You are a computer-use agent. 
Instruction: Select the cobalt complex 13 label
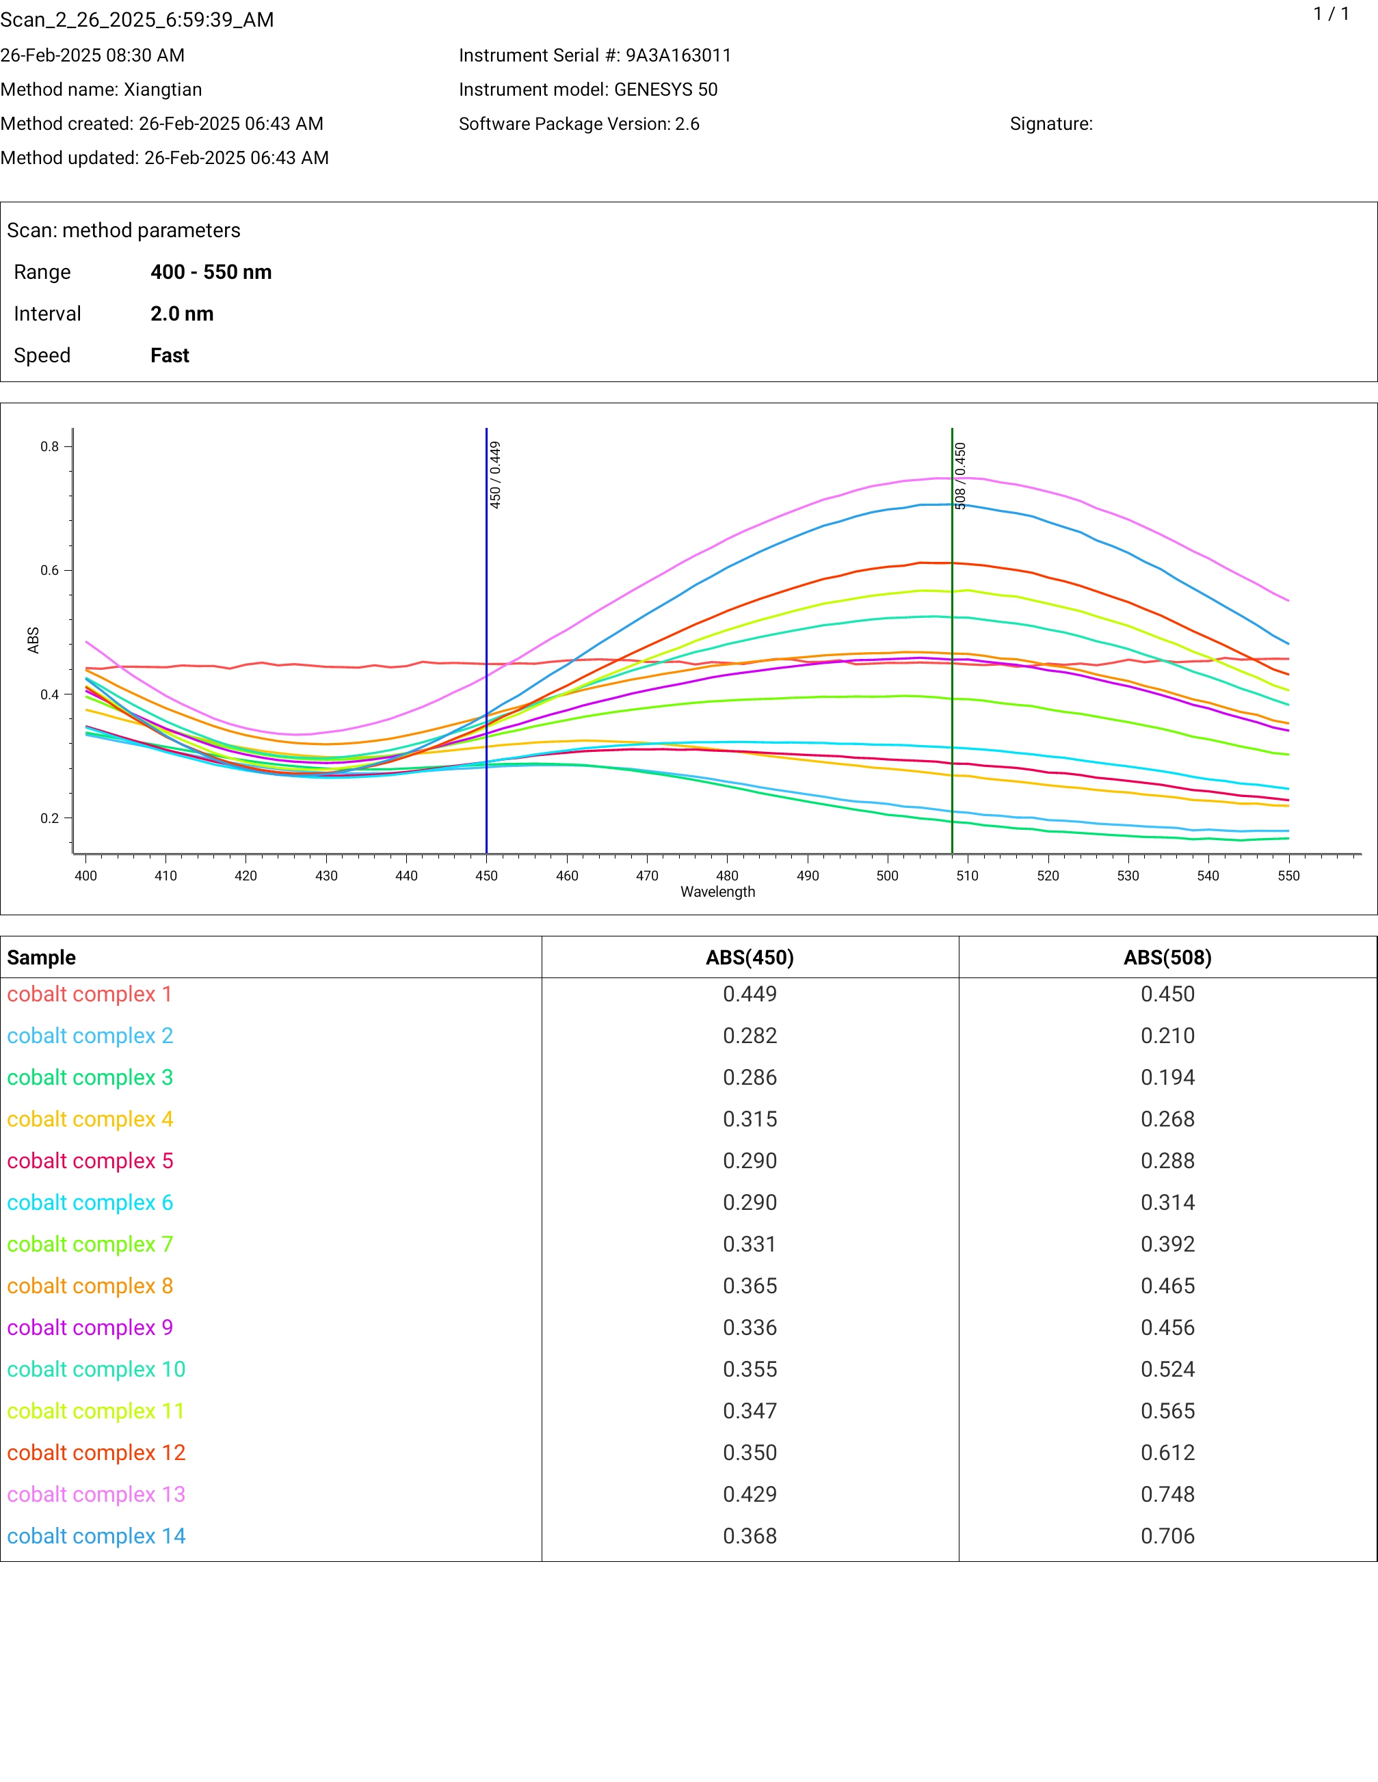tap(96, 1494)
